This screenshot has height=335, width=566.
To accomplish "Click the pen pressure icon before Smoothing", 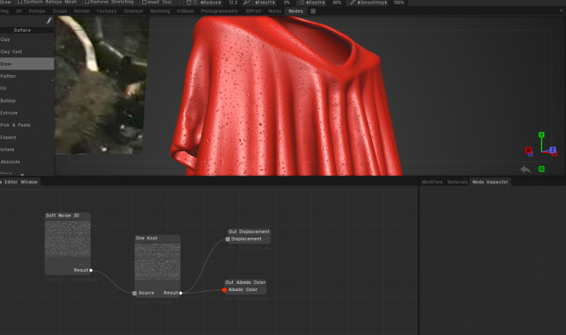I will click(x=352, y=3).
